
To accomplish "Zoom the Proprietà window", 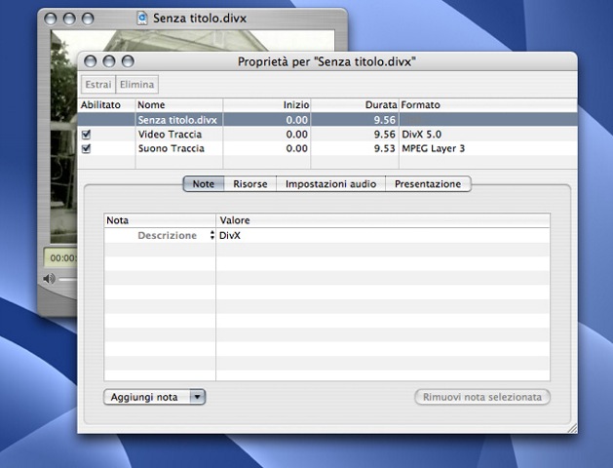I will click(x=128, y=61).
